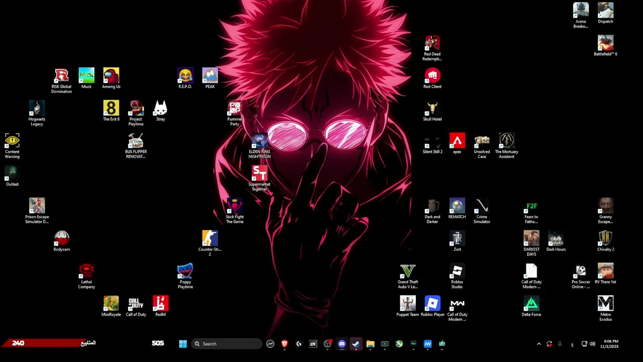Select RISK Global Domination desktop icon
The width and height of the screenshot is (643, 362).
click(x=61, y=81)
